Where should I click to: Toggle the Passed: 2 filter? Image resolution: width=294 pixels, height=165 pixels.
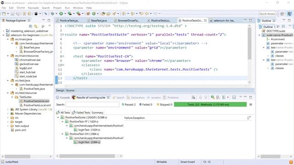[129, 104]
